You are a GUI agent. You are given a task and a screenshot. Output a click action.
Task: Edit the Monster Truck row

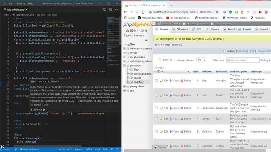164,119
